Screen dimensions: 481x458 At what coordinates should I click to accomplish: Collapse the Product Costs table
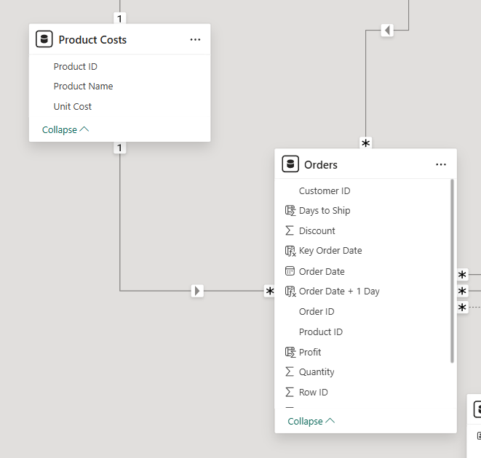click(65, 129)
